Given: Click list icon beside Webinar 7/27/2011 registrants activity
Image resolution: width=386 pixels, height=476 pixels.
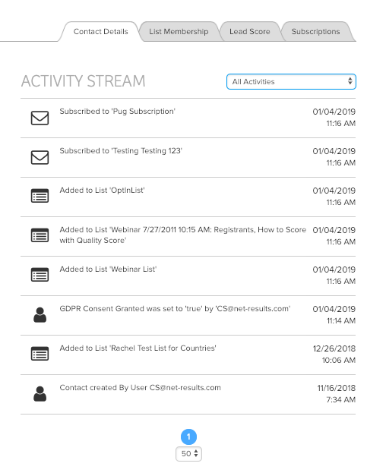Looking at the screenshot, I should pos(40,235).
